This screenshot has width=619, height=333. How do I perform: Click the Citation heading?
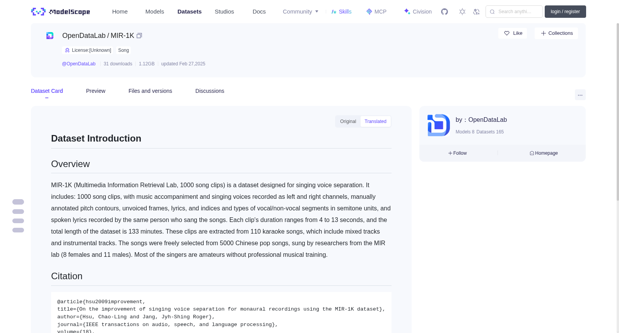(x=67, y=276)
